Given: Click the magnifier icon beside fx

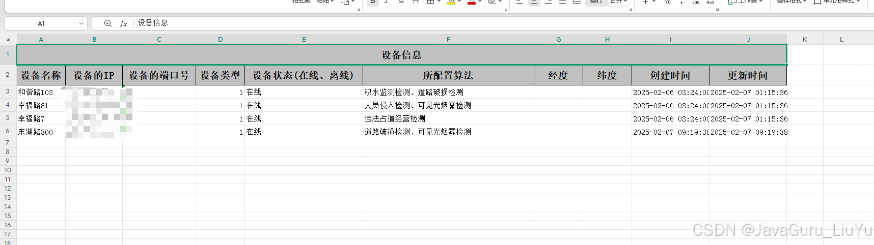Looking at the screenshot, I should 108,23.
